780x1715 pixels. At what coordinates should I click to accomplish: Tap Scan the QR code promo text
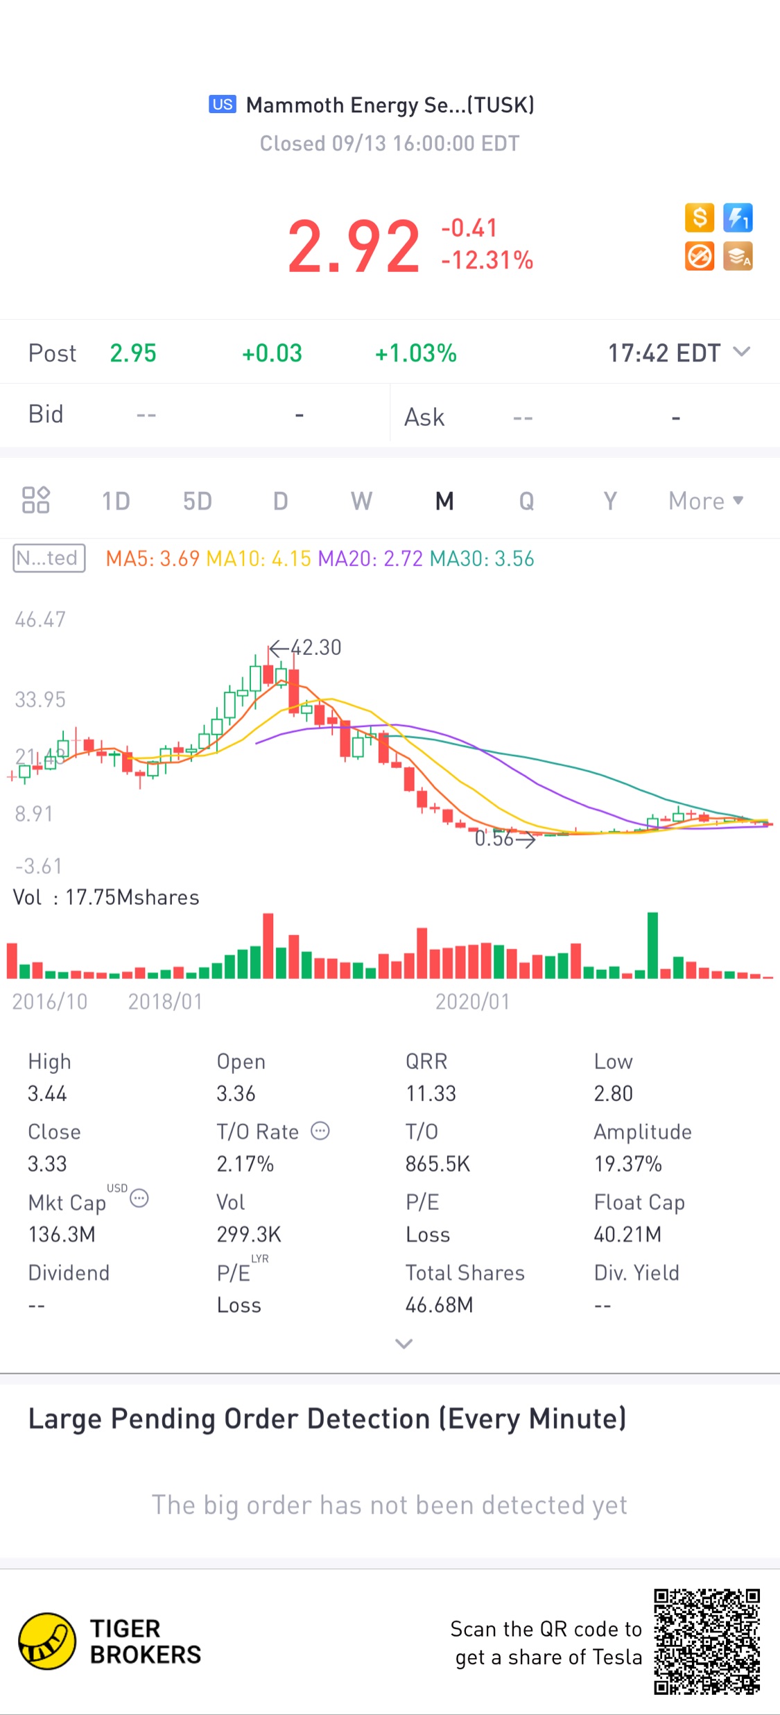[547, 1643]
